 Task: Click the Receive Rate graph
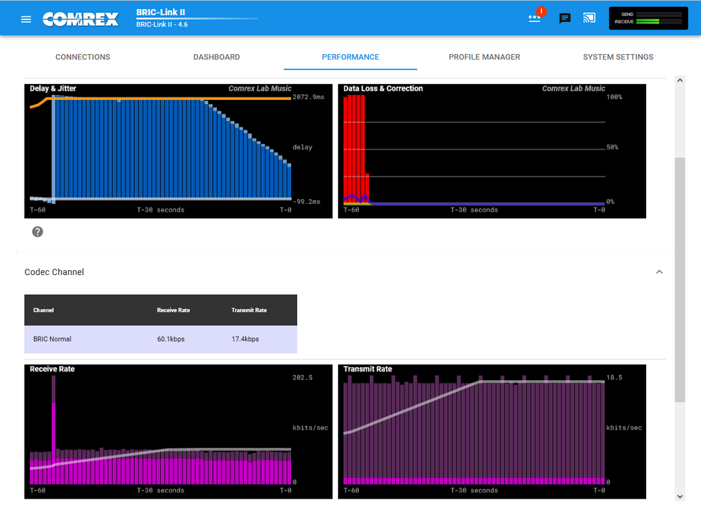coord(178,432)
